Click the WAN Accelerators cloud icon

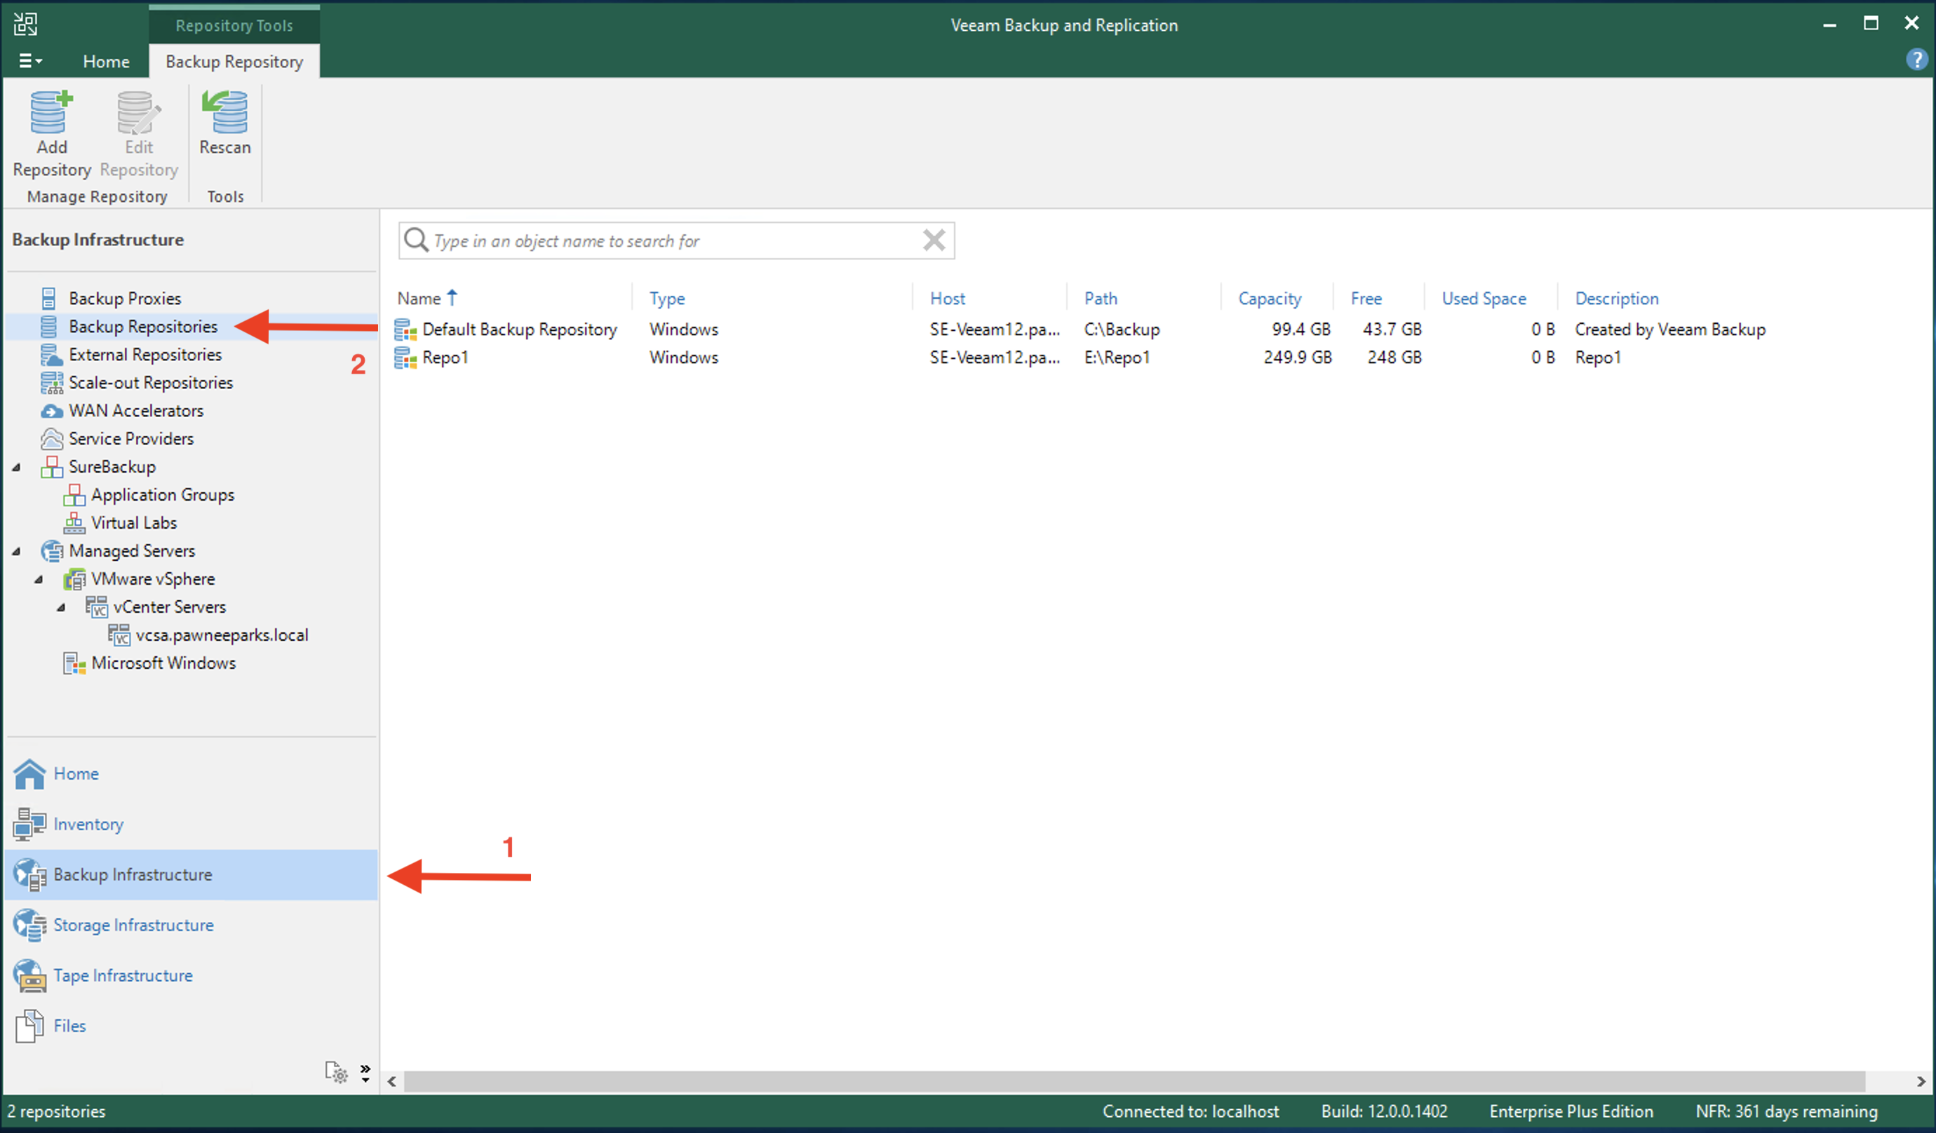(51, 411)
